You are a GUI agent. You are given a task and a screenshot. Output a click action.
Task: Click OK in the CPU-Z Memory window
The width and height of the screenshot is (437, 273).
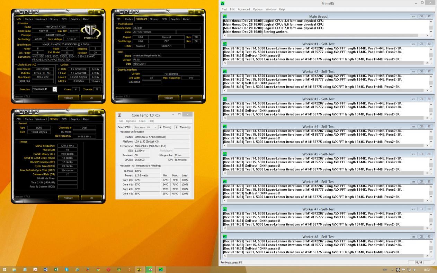click(x=91, y=198)
